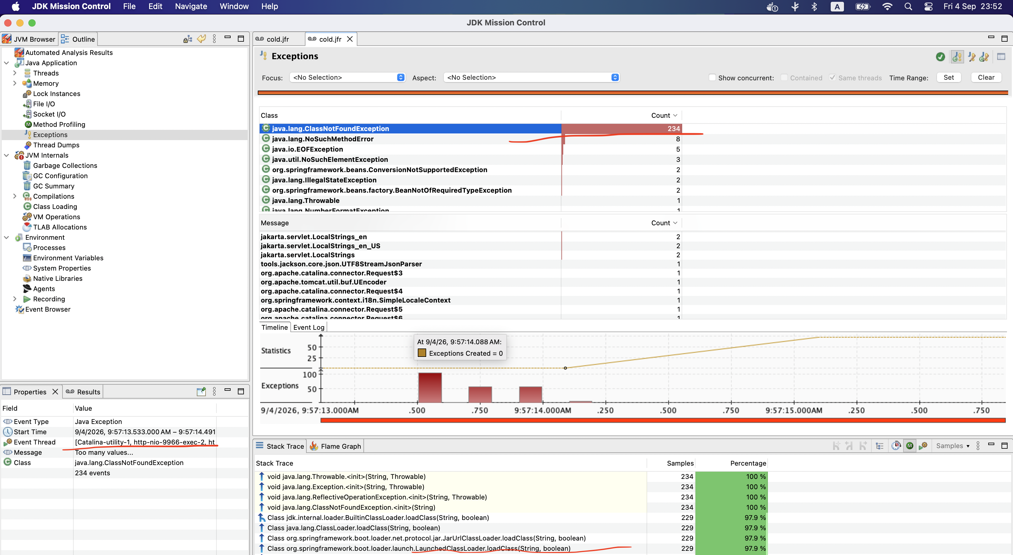1013x555 pixels.
Task: Collapse the Java Application tree node
Action: pyautogui.click(x=6, y=63)
